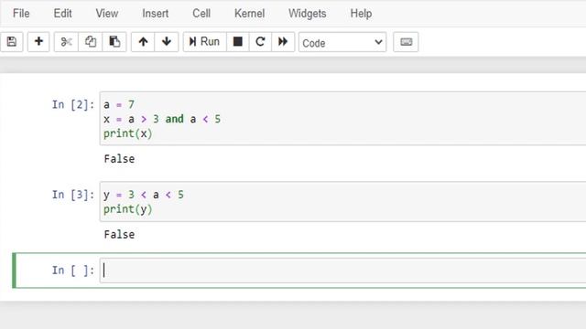Select the empty 'In [ ]:' prompt label
The image size is (586, 329).
click(73, 271)
